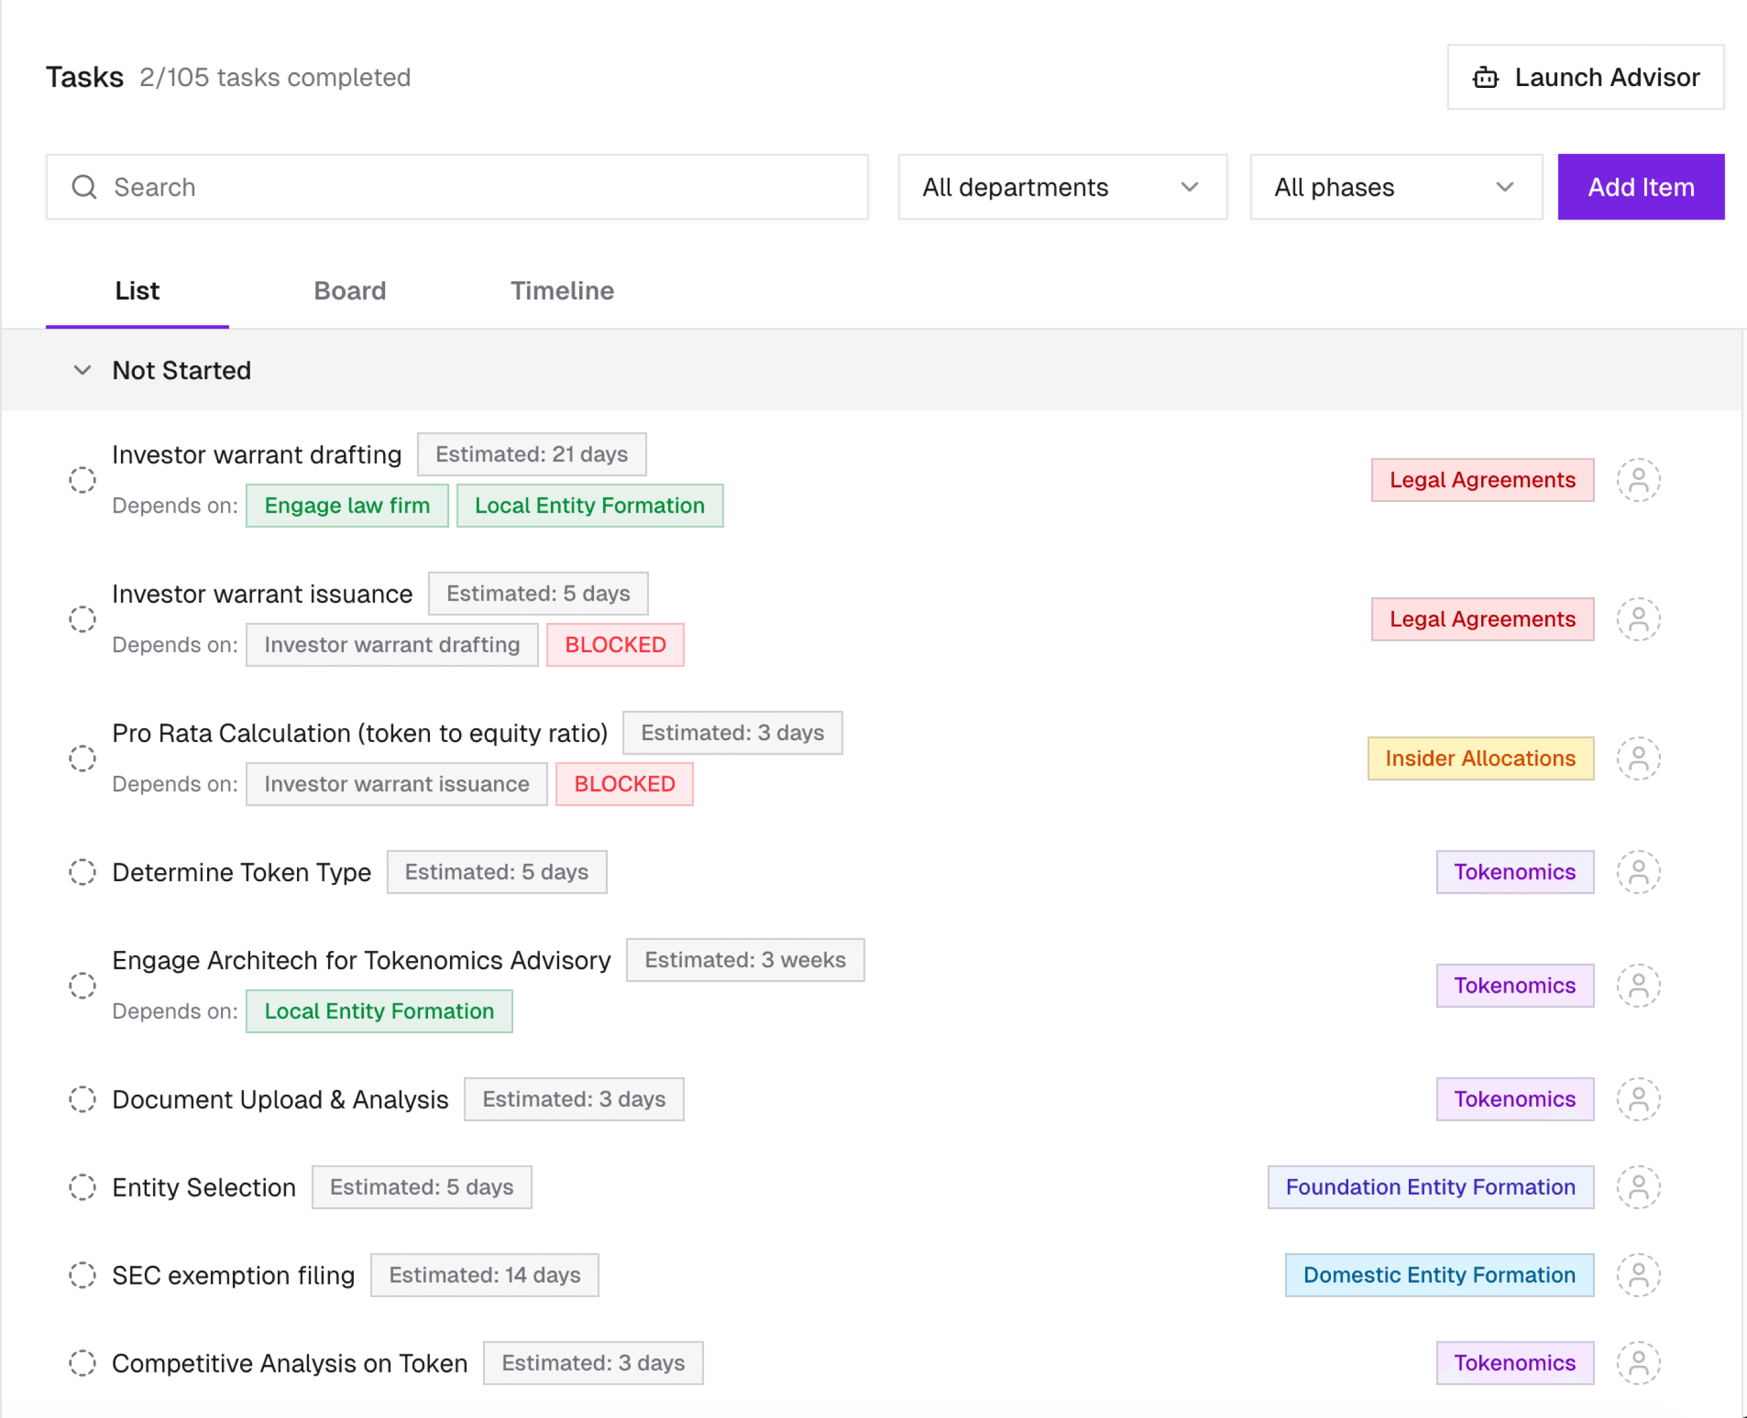The height and width of the screenshot is (1418, 1747).
Task: Assign a user to Entity Selection
Action: click(1638, 1187)
